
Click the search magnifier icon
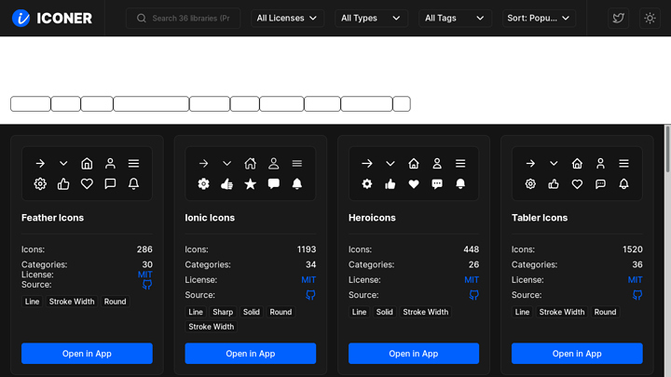coord(142,18)
